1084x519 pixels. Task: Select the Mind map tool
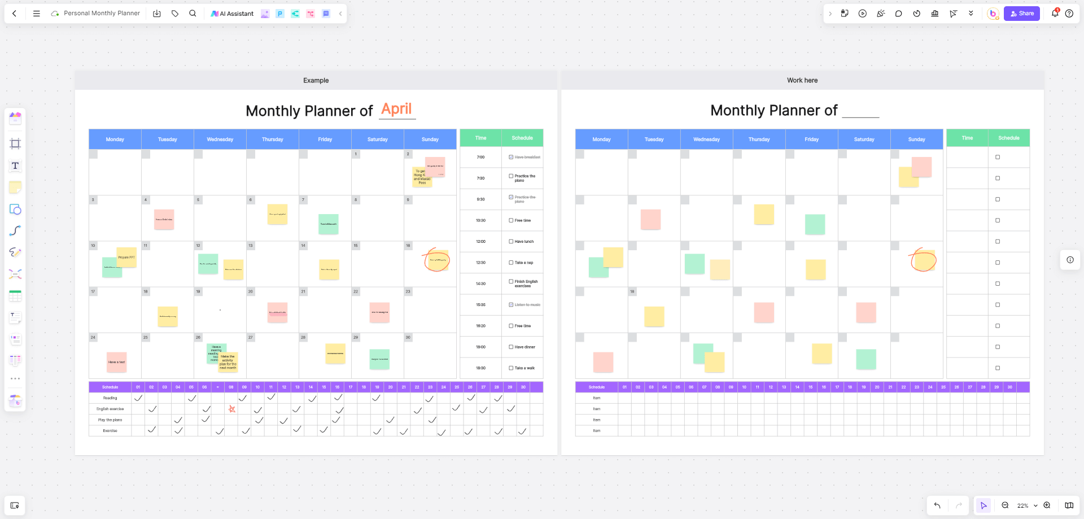coord(15,274)
